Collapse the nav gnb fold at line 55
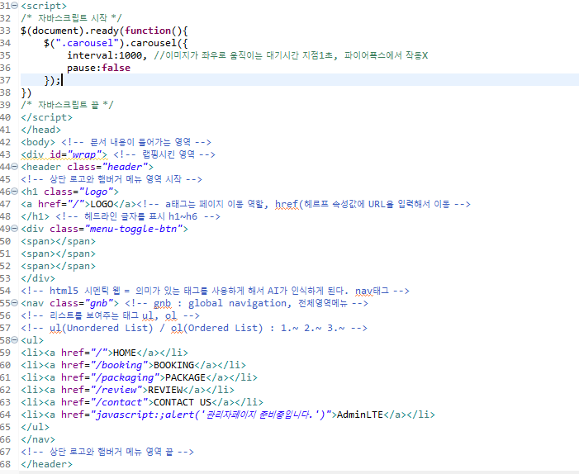Screen dimensions: 579x474 [14, 303]
